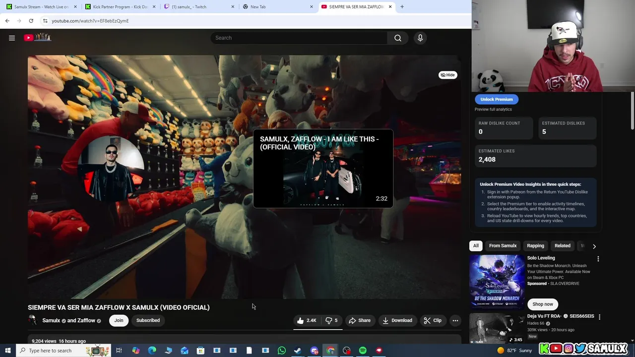
Task: Switch to Kick Partner Program tab
Action: pos(119,7)
